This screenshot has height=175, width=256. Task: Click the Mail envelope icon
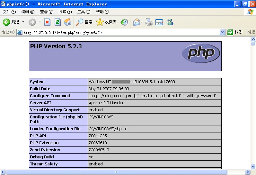[x=137, y=22]
